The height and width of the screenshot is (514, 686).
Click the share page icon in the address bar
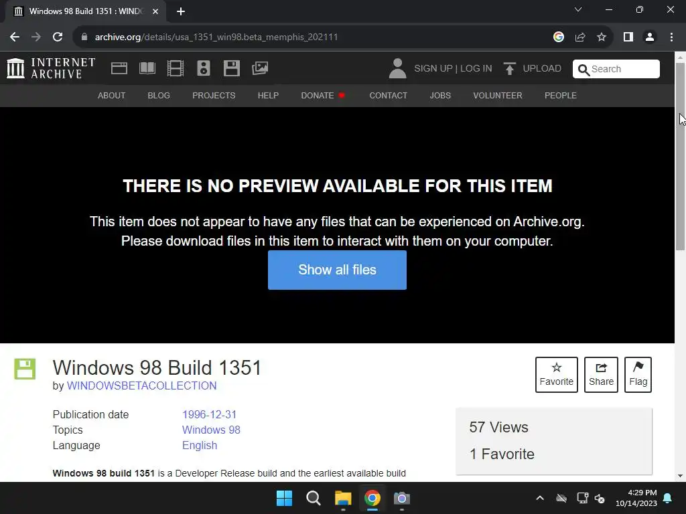(x=580, y=37)
